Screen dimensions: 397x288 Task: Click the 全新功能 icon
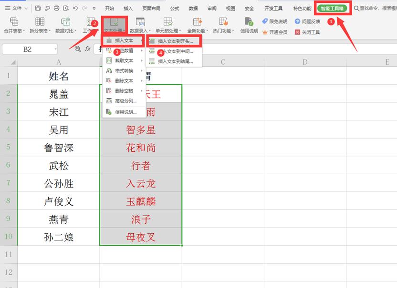[x=198, y=22]
